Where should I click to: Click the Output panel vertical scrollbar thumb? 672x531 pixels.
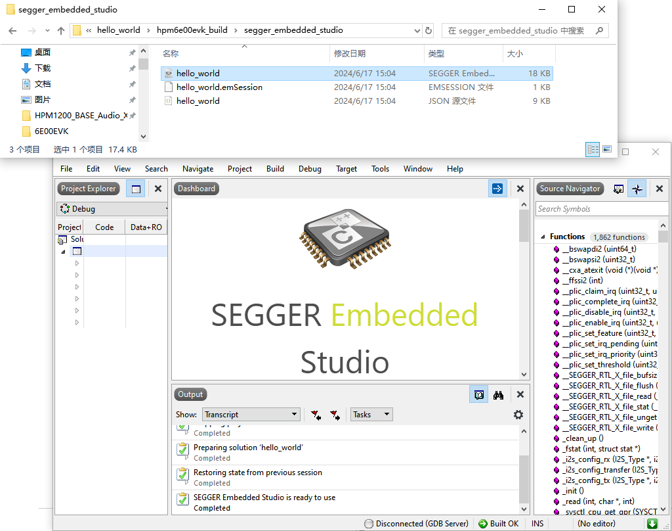pyautogui.click(x=524, y=480)
